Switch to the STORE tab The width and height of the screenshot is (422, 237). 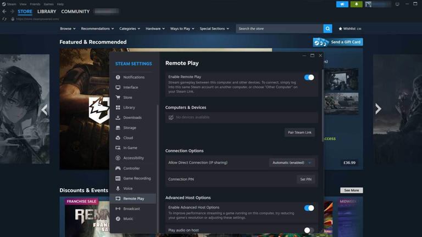tap(25, 12)
